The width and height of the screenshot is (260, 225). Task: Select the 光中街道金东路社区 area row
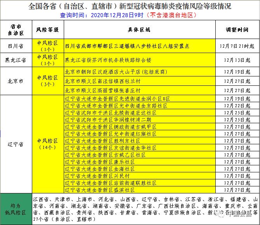tap(140, 106)
